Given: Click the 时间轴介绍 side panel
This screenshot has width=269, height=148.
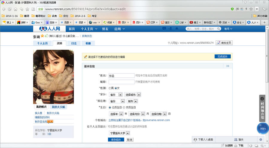Looking at the screenshot, I should pos(262,108).
